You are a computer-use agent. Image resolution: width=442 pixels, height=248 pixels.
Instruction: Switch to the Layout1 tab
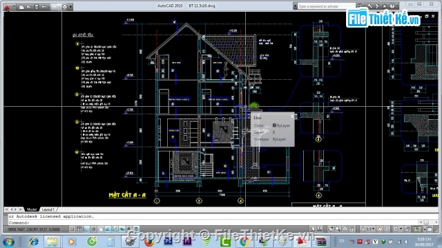coord(48,209)
